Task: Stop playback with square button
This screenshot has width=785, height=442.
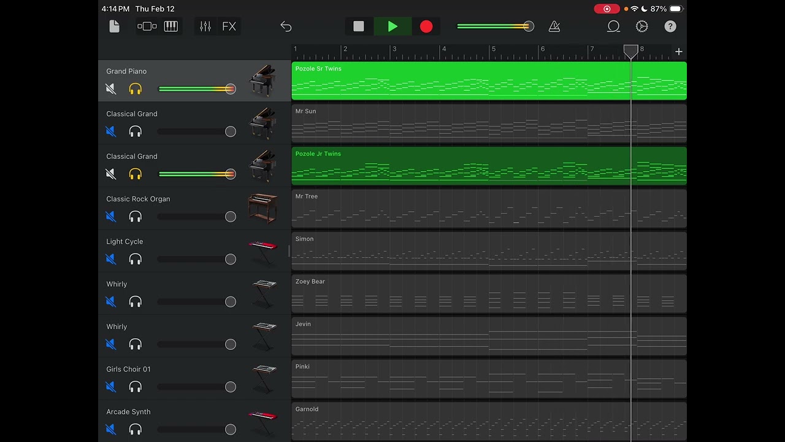Action: click(359, 26)
